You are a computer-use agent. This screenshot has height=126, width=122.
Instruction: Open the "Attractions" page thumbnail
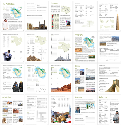click(13, 110)
